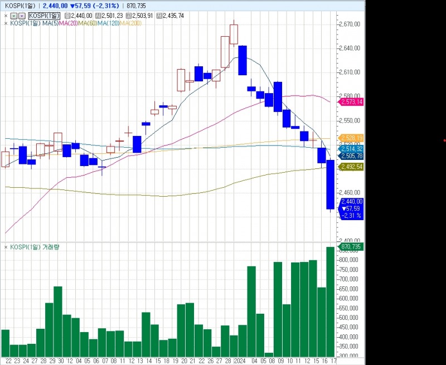Click the MA(5) indicator label
Screen dimensions: 446x365
pos(50,23)
